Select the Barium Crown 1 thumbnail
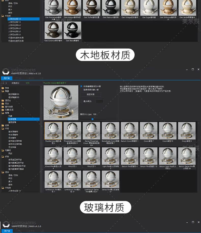This screenshot has height=233, width=201. [130, 131]
